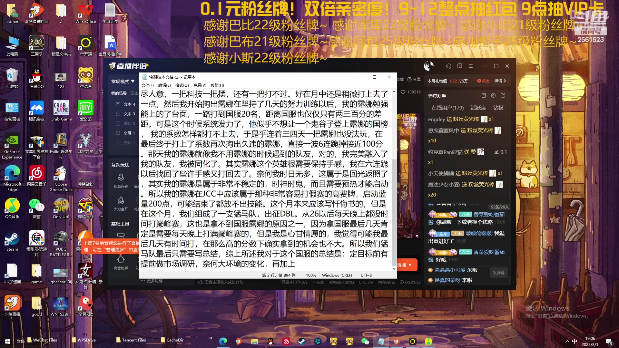Open the help question-mark icon in the title bar
The image size is (619, 348).
tap(460, 66)
